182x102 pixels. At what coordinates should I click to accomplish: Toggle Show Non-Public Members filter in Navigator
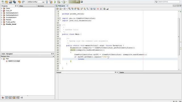(14, 97)
